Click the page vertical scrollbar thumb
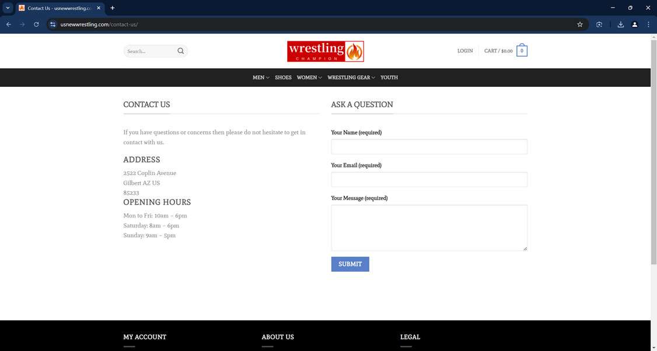657x351 pixels. [x=653, y=152]
